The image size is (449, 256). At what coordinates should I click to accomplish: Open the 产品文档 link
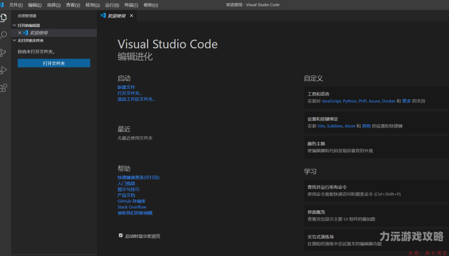[x=126, y=196]
